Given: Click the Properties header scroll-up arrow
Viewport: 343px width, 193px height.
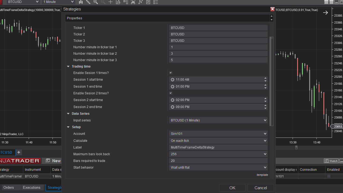Looking at the screenshot, I should click(x=271, y=17).
